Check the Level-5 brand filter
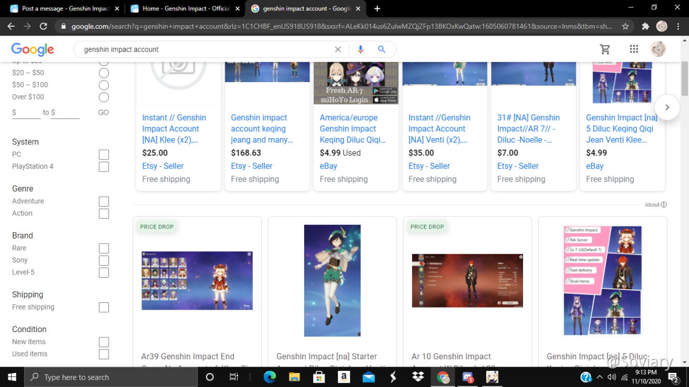 pos(104,272)
